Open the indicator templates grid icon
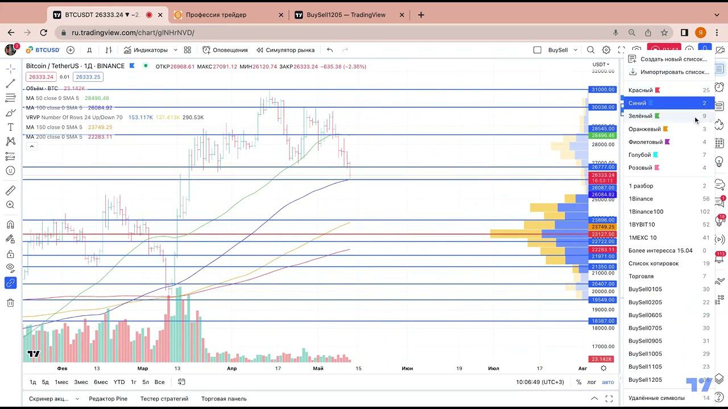The height and width of the screenshot is (409, 728). click(x=187, y=50)
